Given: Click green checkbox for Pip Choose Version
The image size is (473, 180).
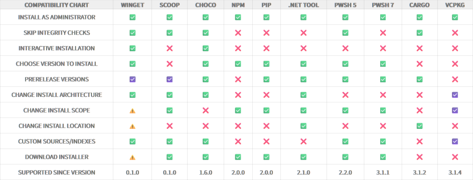Looking at the screenshot, I should [267, 64].
